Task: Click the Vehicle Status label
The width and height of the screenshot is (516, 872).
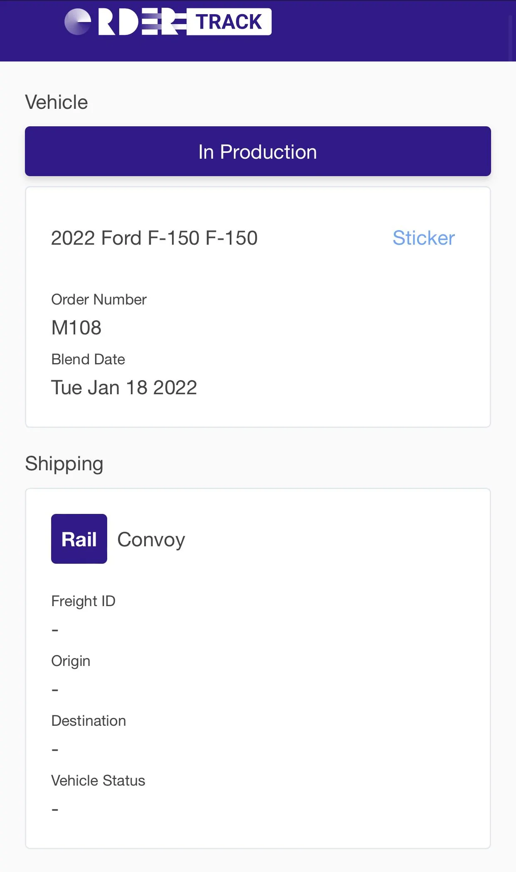Action: pyautogui.click(x=98, y=781)
